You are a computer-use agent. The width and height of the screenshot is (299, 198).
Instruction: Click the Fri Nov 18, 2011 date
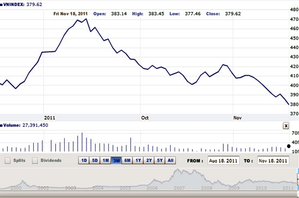coord(70,14)
